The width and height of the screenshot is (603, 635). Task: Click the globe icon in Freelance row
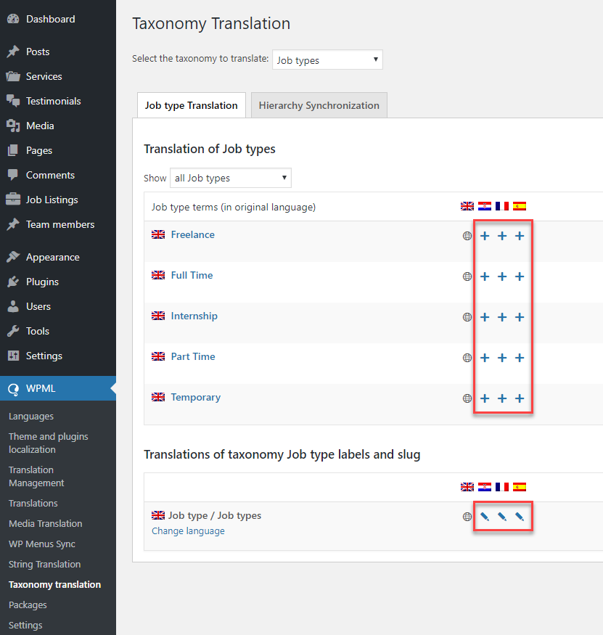click(x=467, y=236)
